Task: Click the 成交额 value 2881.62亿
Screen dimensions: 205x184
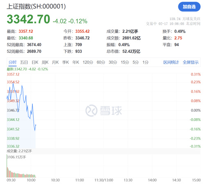Action: [132, 38]
